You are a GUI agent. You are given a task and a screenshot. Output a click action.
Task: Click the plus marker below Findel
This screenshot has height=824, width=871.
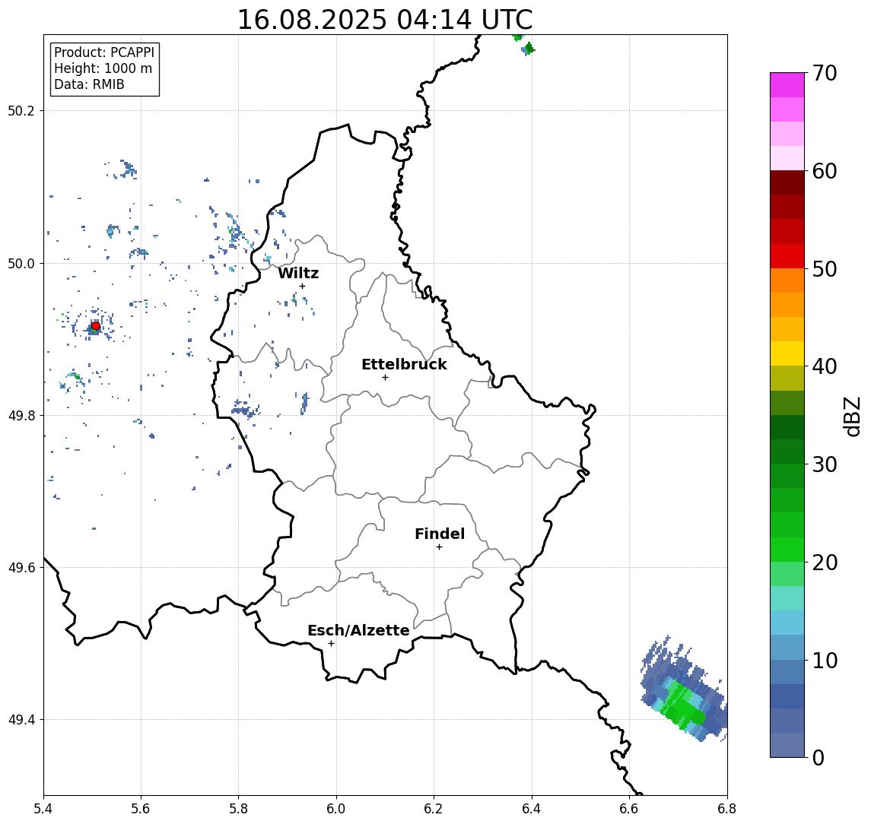click(x=439, y=547)
